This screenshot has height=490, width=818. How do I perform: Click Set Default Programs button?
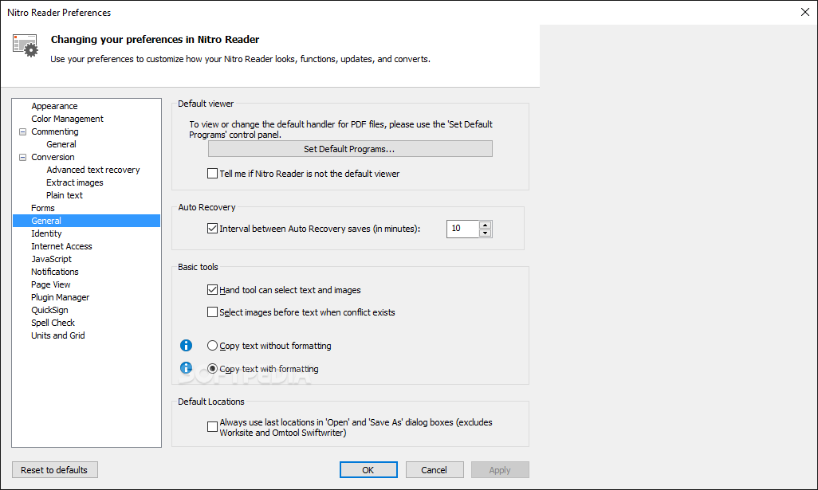click(350, 149)
